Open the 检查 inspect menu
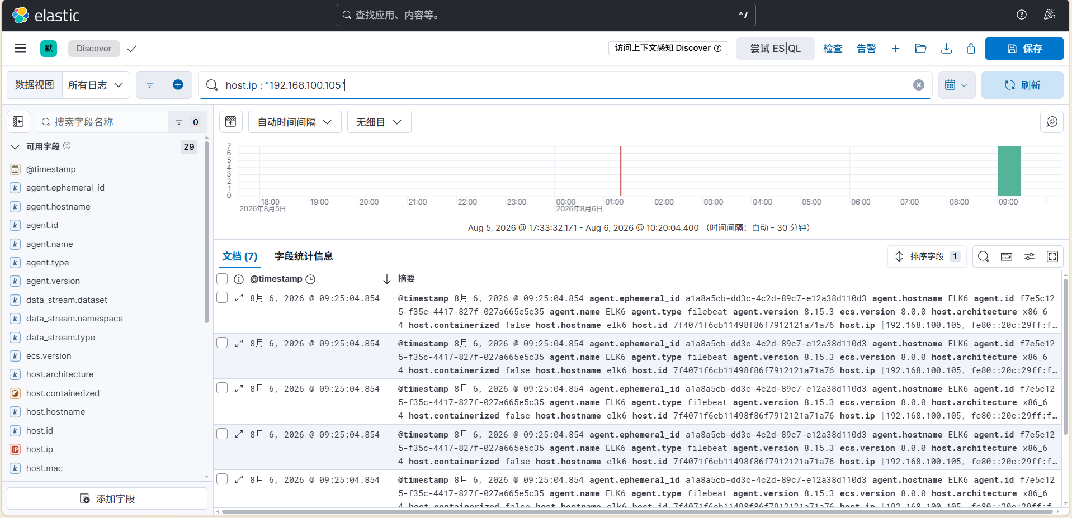Screen dimensions: 1072x518 833,49
